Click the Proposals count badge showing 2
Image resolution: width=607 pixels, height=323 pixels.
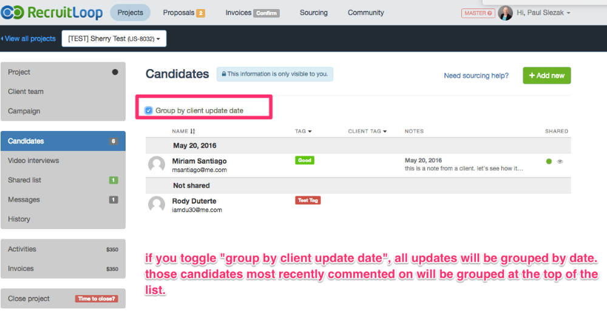(x=200, y=13)
